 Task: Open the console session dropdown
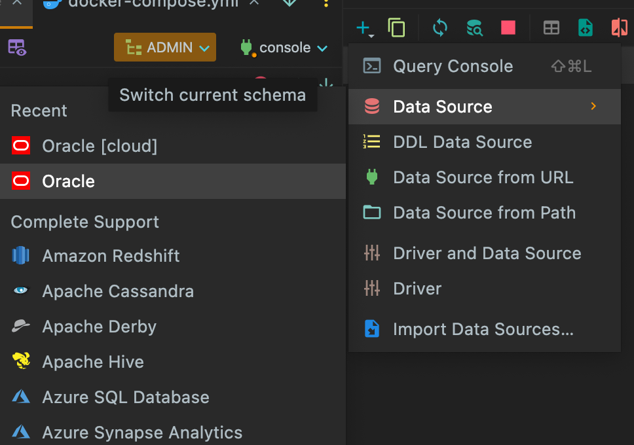click(x=284, y=48)
